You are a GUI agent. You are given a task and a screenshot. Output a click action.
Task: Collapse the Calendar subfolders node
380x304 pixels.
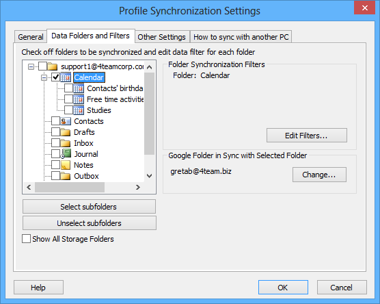click(44, 77)
